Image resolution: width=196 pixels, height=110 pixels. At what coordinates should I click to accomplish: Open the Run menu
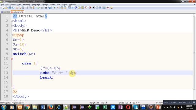[x=58, y=5]
